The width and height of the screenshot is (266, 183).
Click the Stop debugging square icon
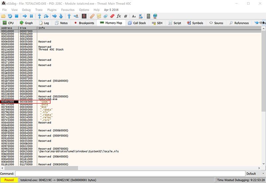click(x=16, y=16)
